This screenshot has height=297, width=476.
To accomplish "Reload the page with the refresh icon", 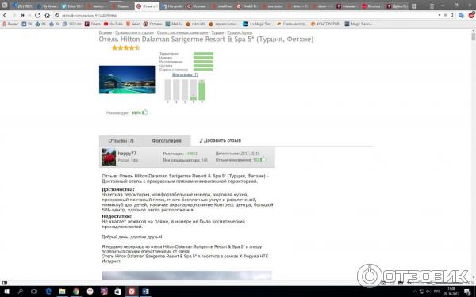I will click(37, 15).
